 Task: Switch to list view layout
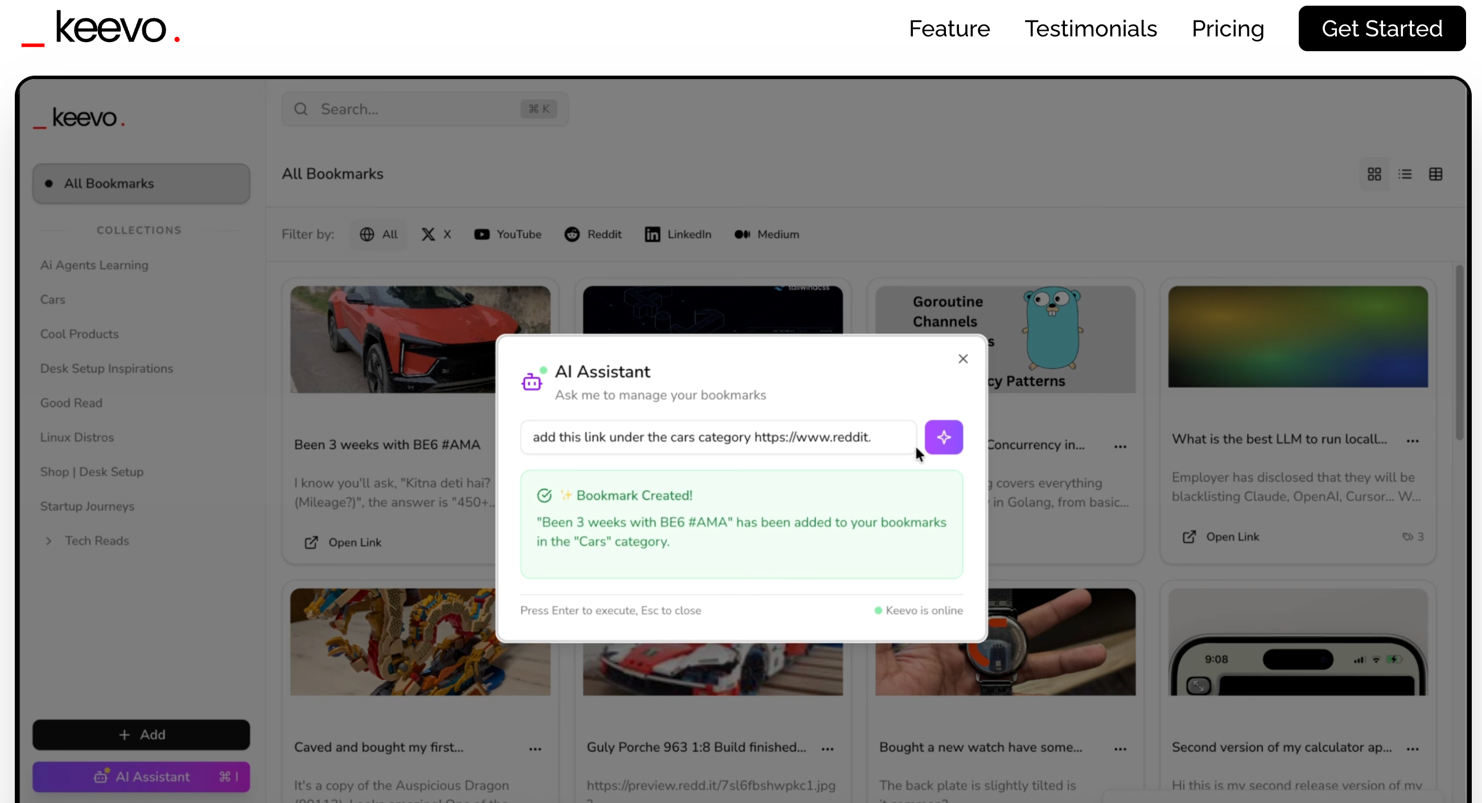point(1405,174)
